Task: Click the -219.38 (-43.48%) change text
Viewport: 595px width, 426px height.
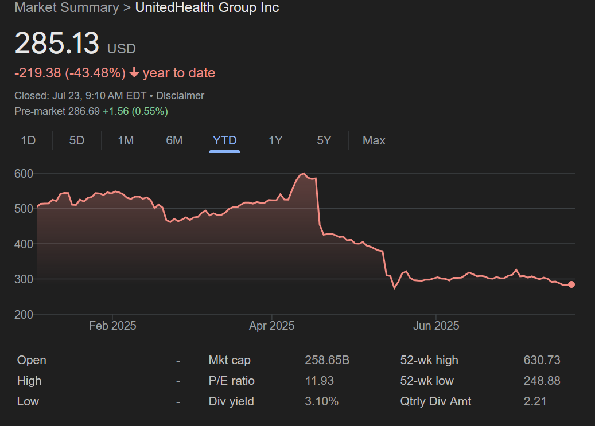Action: (70, 72)
